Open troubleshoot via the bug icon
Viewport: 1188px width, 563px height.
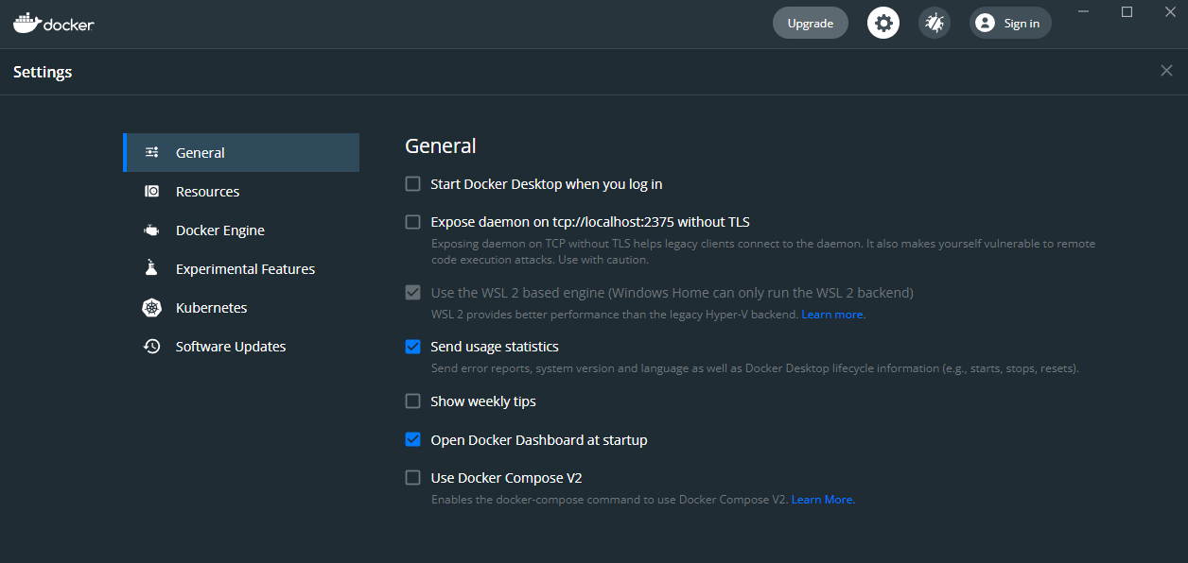point(935,23)
